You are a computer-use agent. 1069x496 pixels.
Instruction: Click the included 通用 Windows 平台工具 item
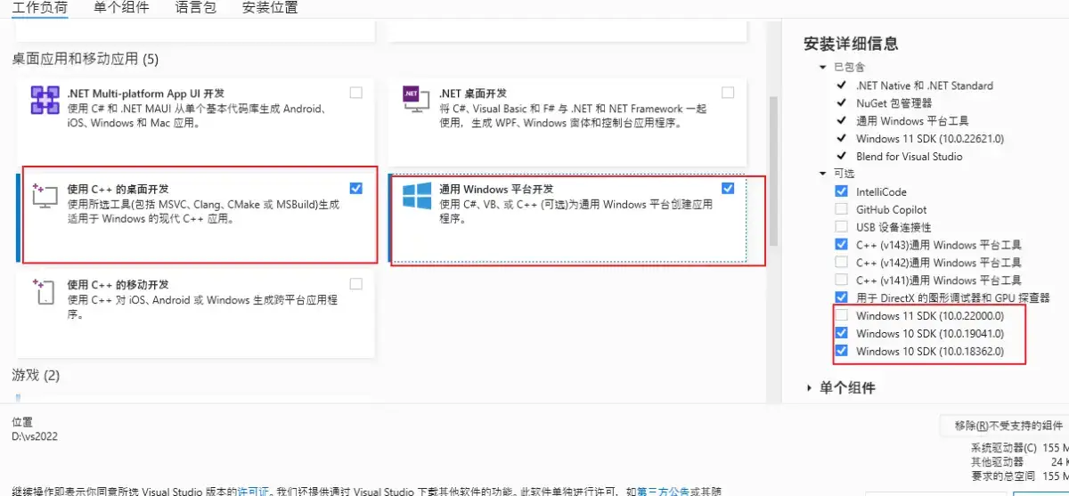pyautogui.click(x=912, y=121)
